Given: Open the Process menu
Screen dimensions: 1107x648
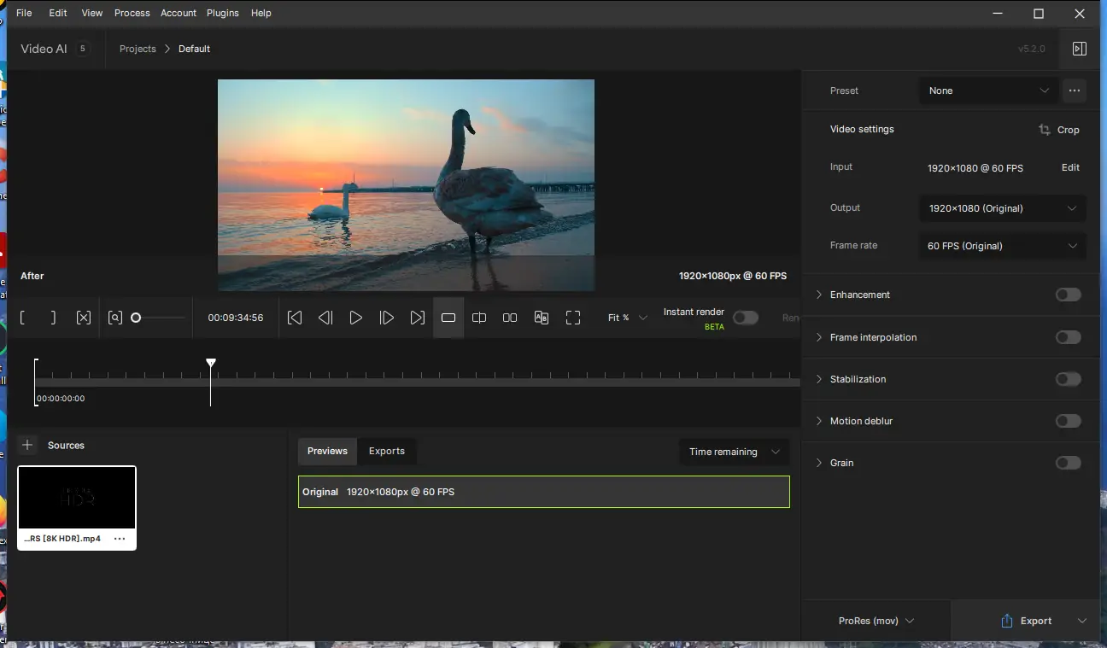Looking at the screenshot, I should pyautogui.click(x=132, y=13).
